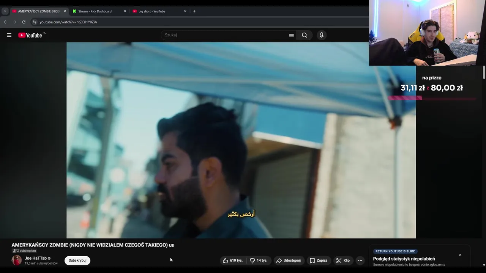Open the on-screen keyboard in search box

coord(291,35)
